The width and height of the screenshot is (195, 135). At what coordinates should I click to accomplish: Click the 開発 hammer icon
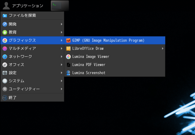click(5, 24)
